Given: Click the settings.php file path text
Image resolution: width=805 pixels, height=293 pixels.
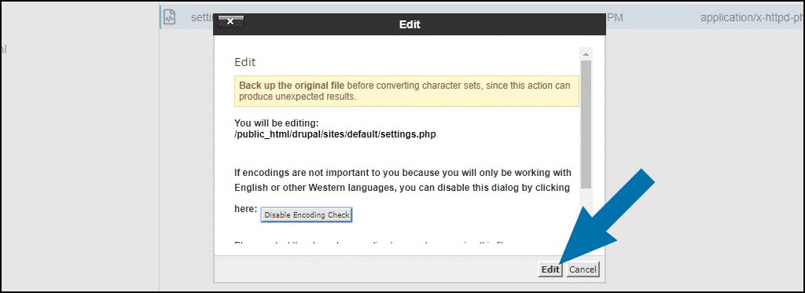Looking at the screenshot, I should tap(335, 134).
